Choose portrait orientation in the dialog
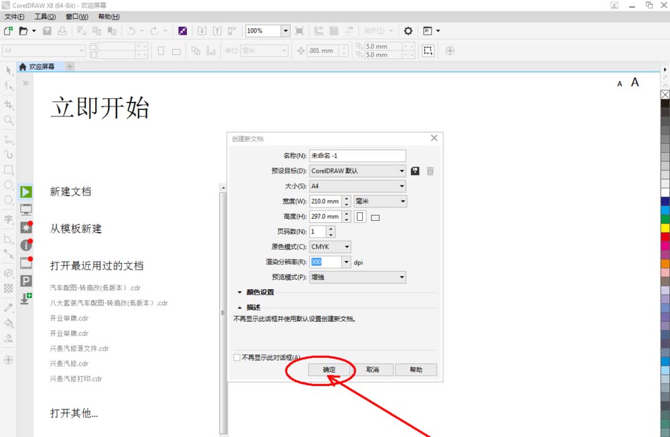This screenshot has width=670, height=437. click(360, 216)
